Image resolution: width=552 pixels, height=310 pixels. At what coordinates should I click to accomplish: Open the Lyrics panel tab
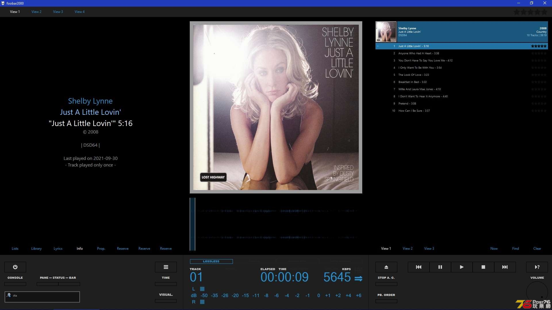tap(58, 249)
